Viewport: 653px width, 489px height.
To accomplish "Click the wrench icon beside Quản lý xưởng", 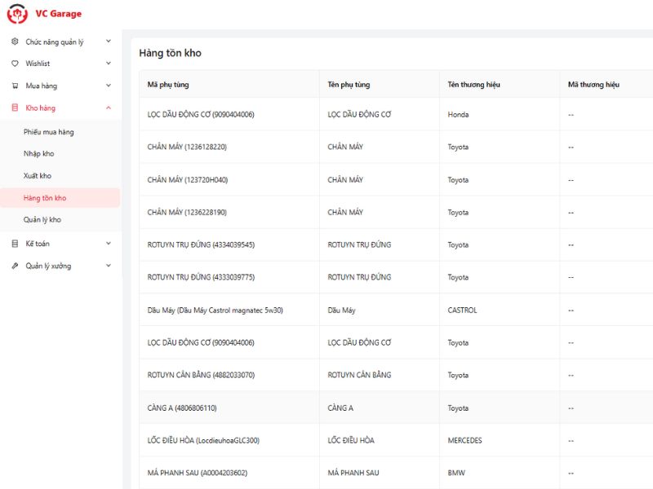I will point(15,266).
